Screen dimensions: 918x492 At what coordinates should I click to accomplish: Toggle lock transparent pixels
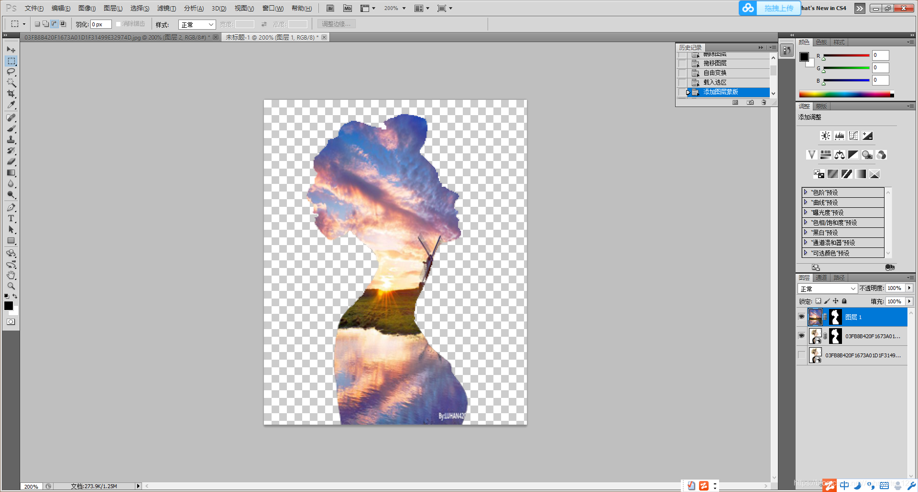point(818,301)
